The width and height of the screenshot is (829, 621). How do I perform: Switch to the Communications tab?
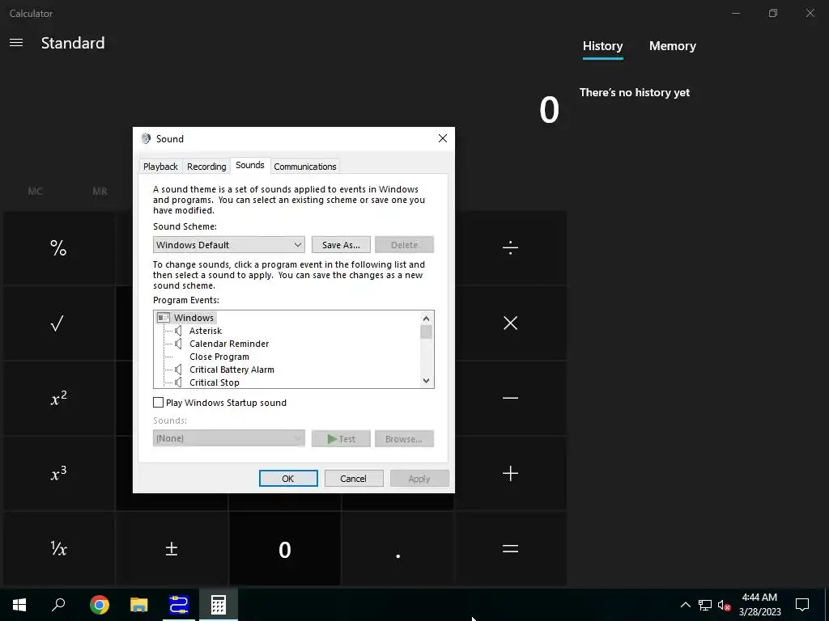305,167
